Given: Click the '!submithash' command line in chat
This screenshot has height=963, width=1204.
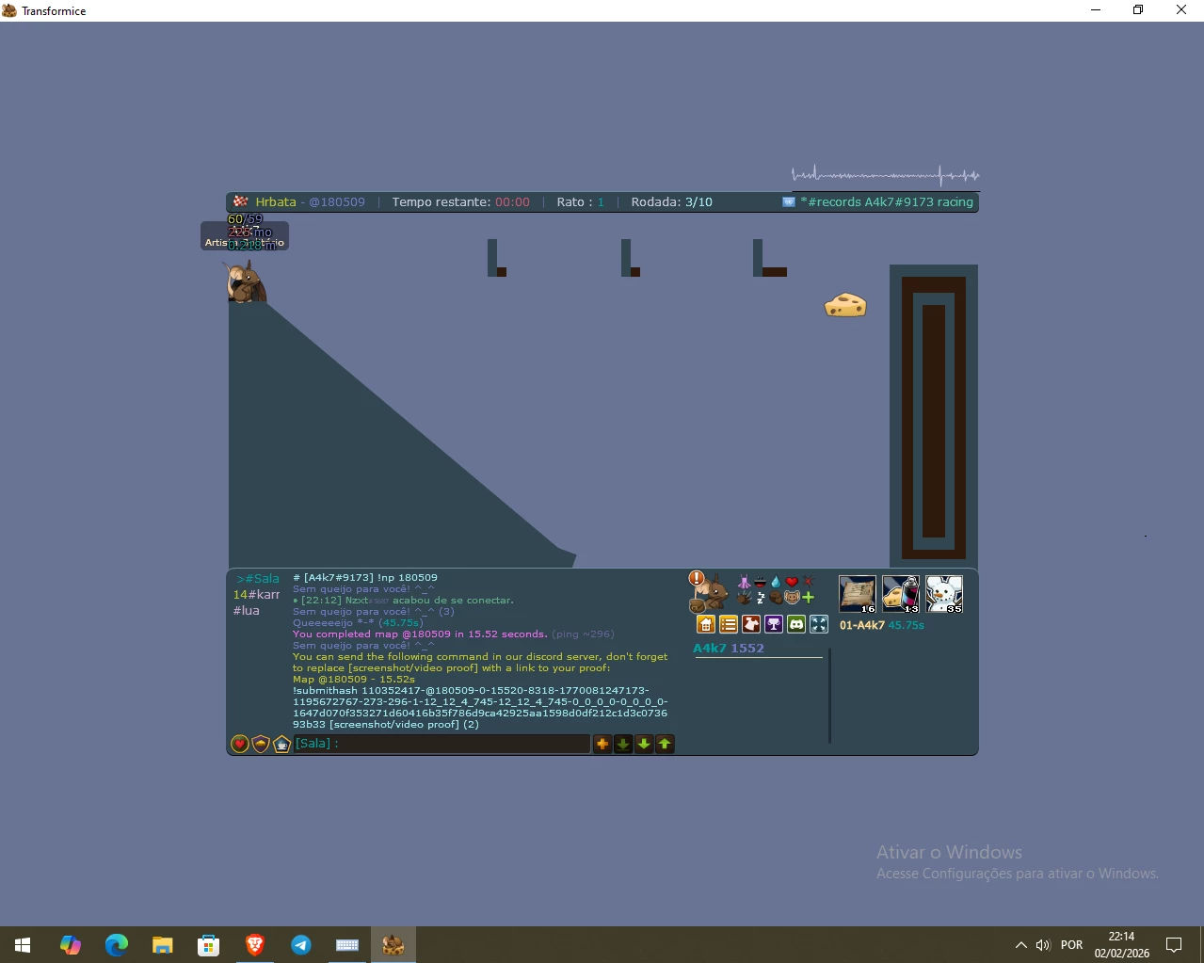Looking at the screenshot, I should click(x=480, y=707).
